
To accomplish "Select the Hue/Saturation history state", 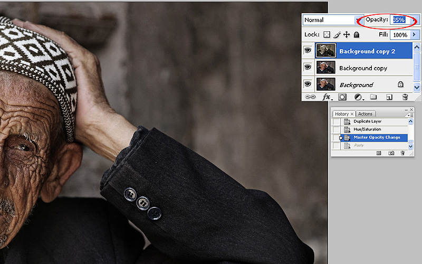I will (x=367, y=129).
